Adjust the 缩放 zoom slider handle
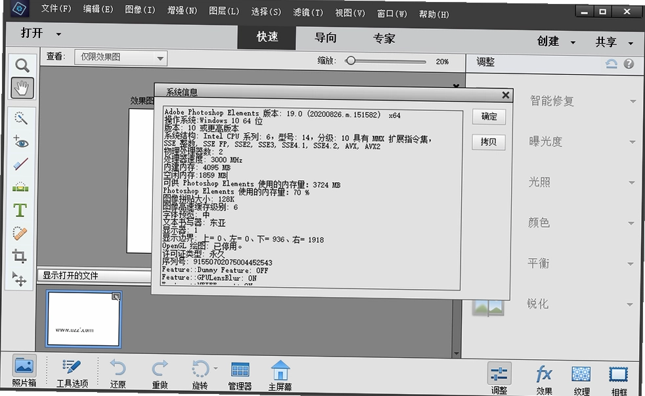 [x=351, y=60]
